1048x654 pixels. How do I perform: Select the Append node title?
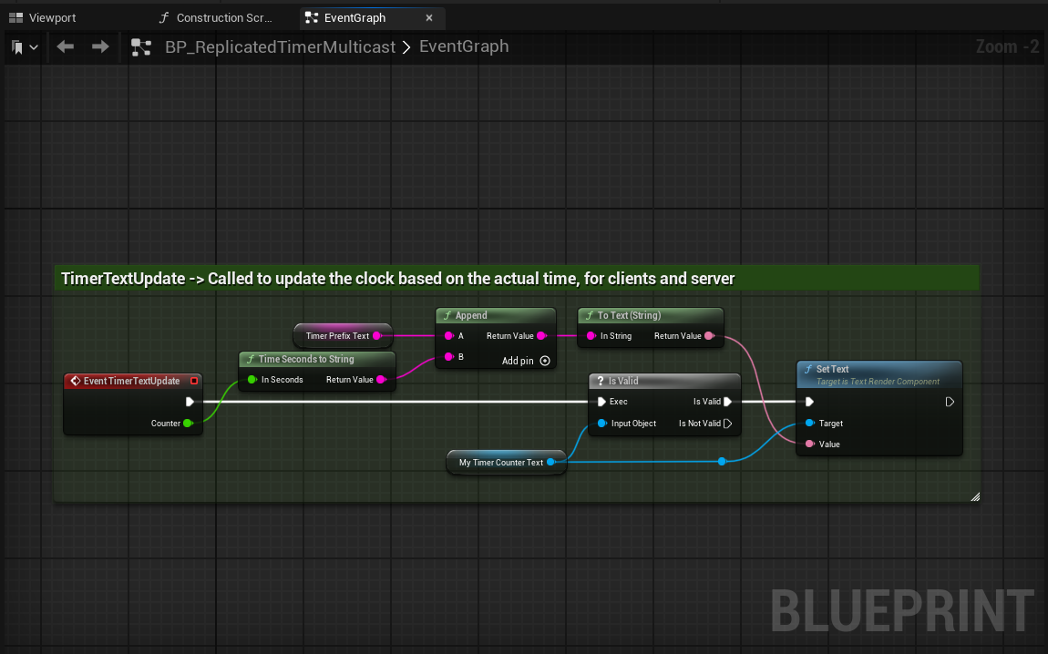471,315
